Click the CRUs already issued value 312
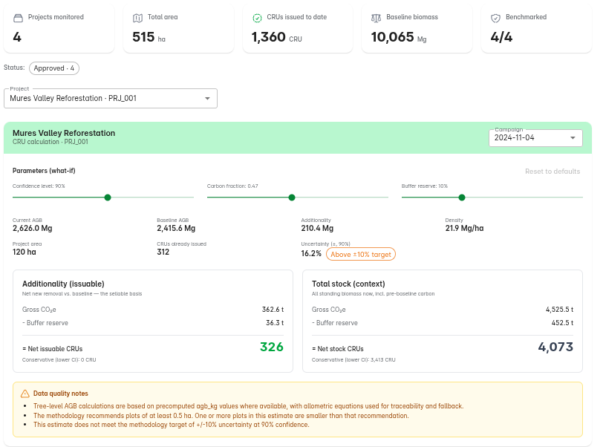 [x=163, y=252]
